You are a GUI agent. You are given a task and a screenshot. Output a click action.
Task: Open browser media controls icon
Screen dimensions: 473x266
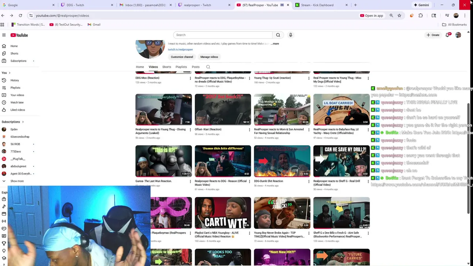[447, 16]
